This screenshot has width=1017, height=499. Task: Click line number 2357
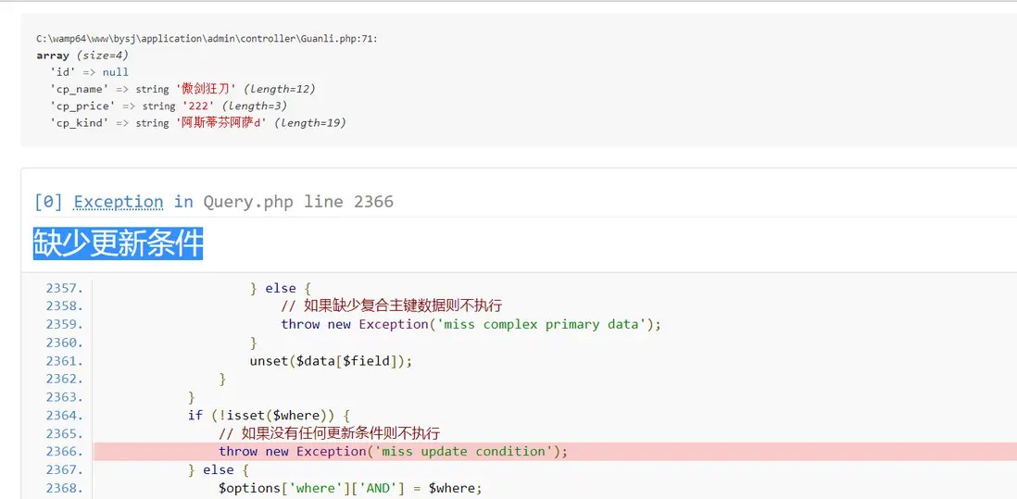point(64,289)
